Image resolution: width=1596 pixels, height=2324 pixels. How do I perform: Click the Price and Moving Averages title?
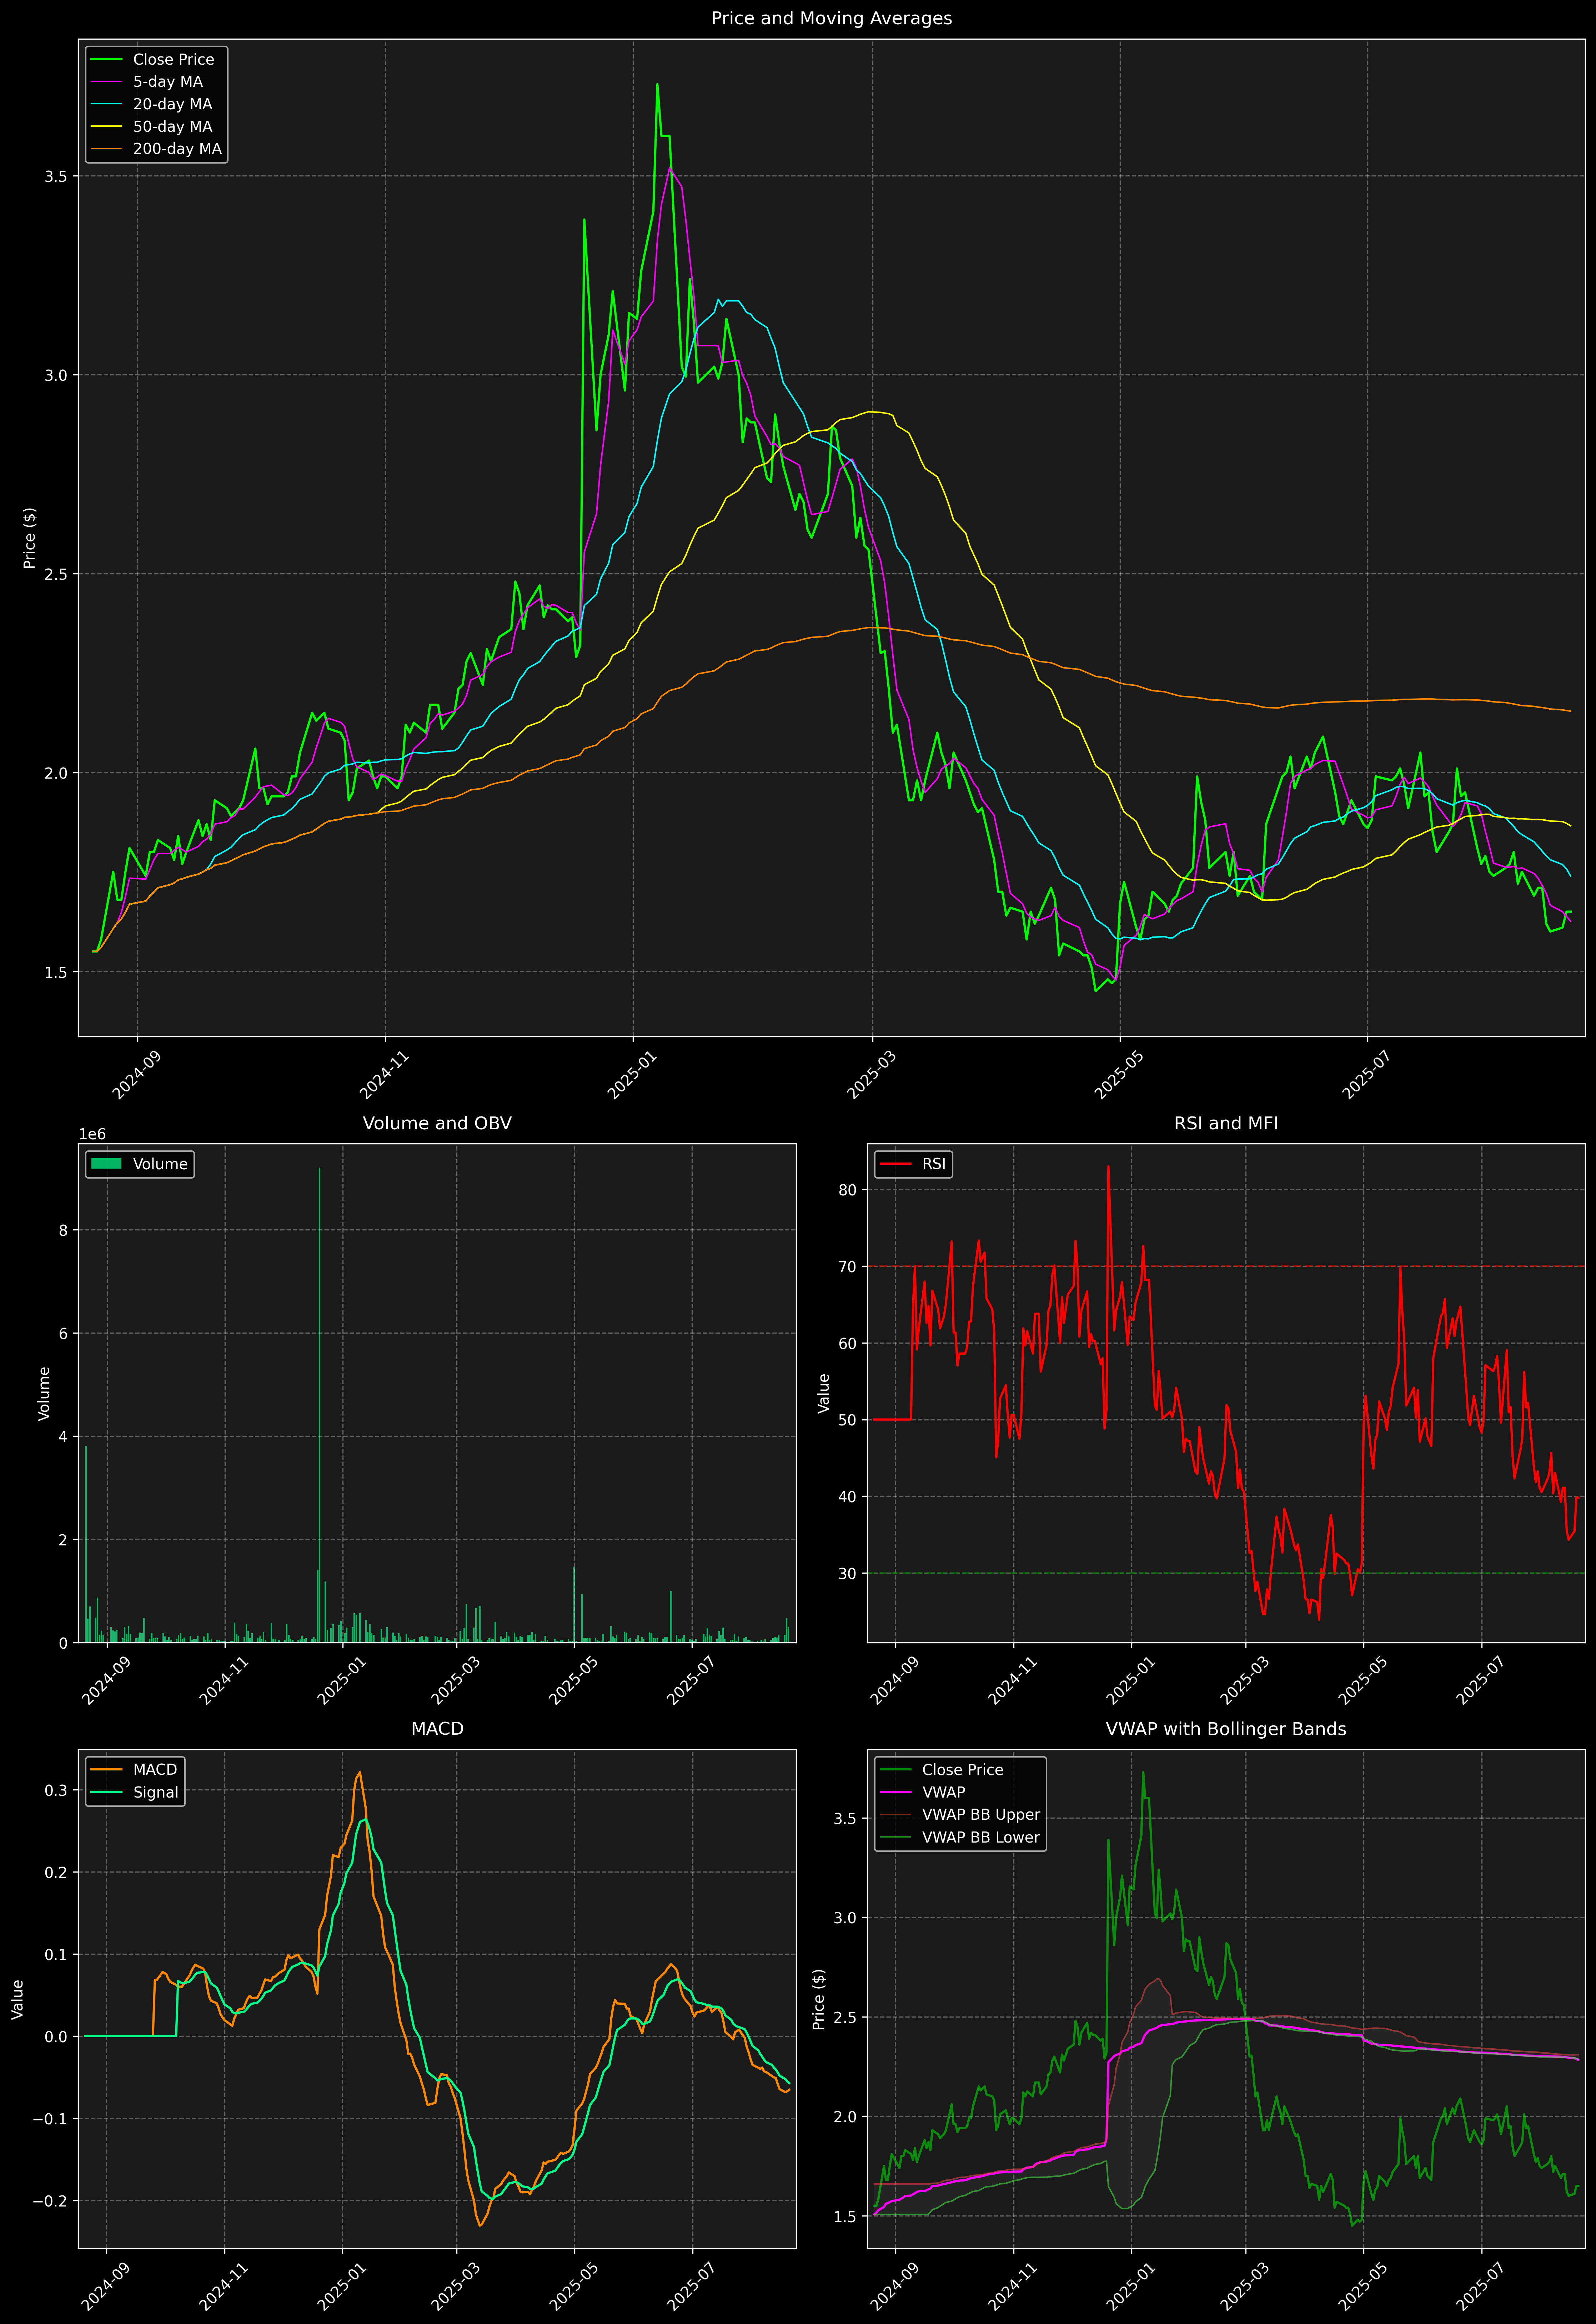coord(831,18)
